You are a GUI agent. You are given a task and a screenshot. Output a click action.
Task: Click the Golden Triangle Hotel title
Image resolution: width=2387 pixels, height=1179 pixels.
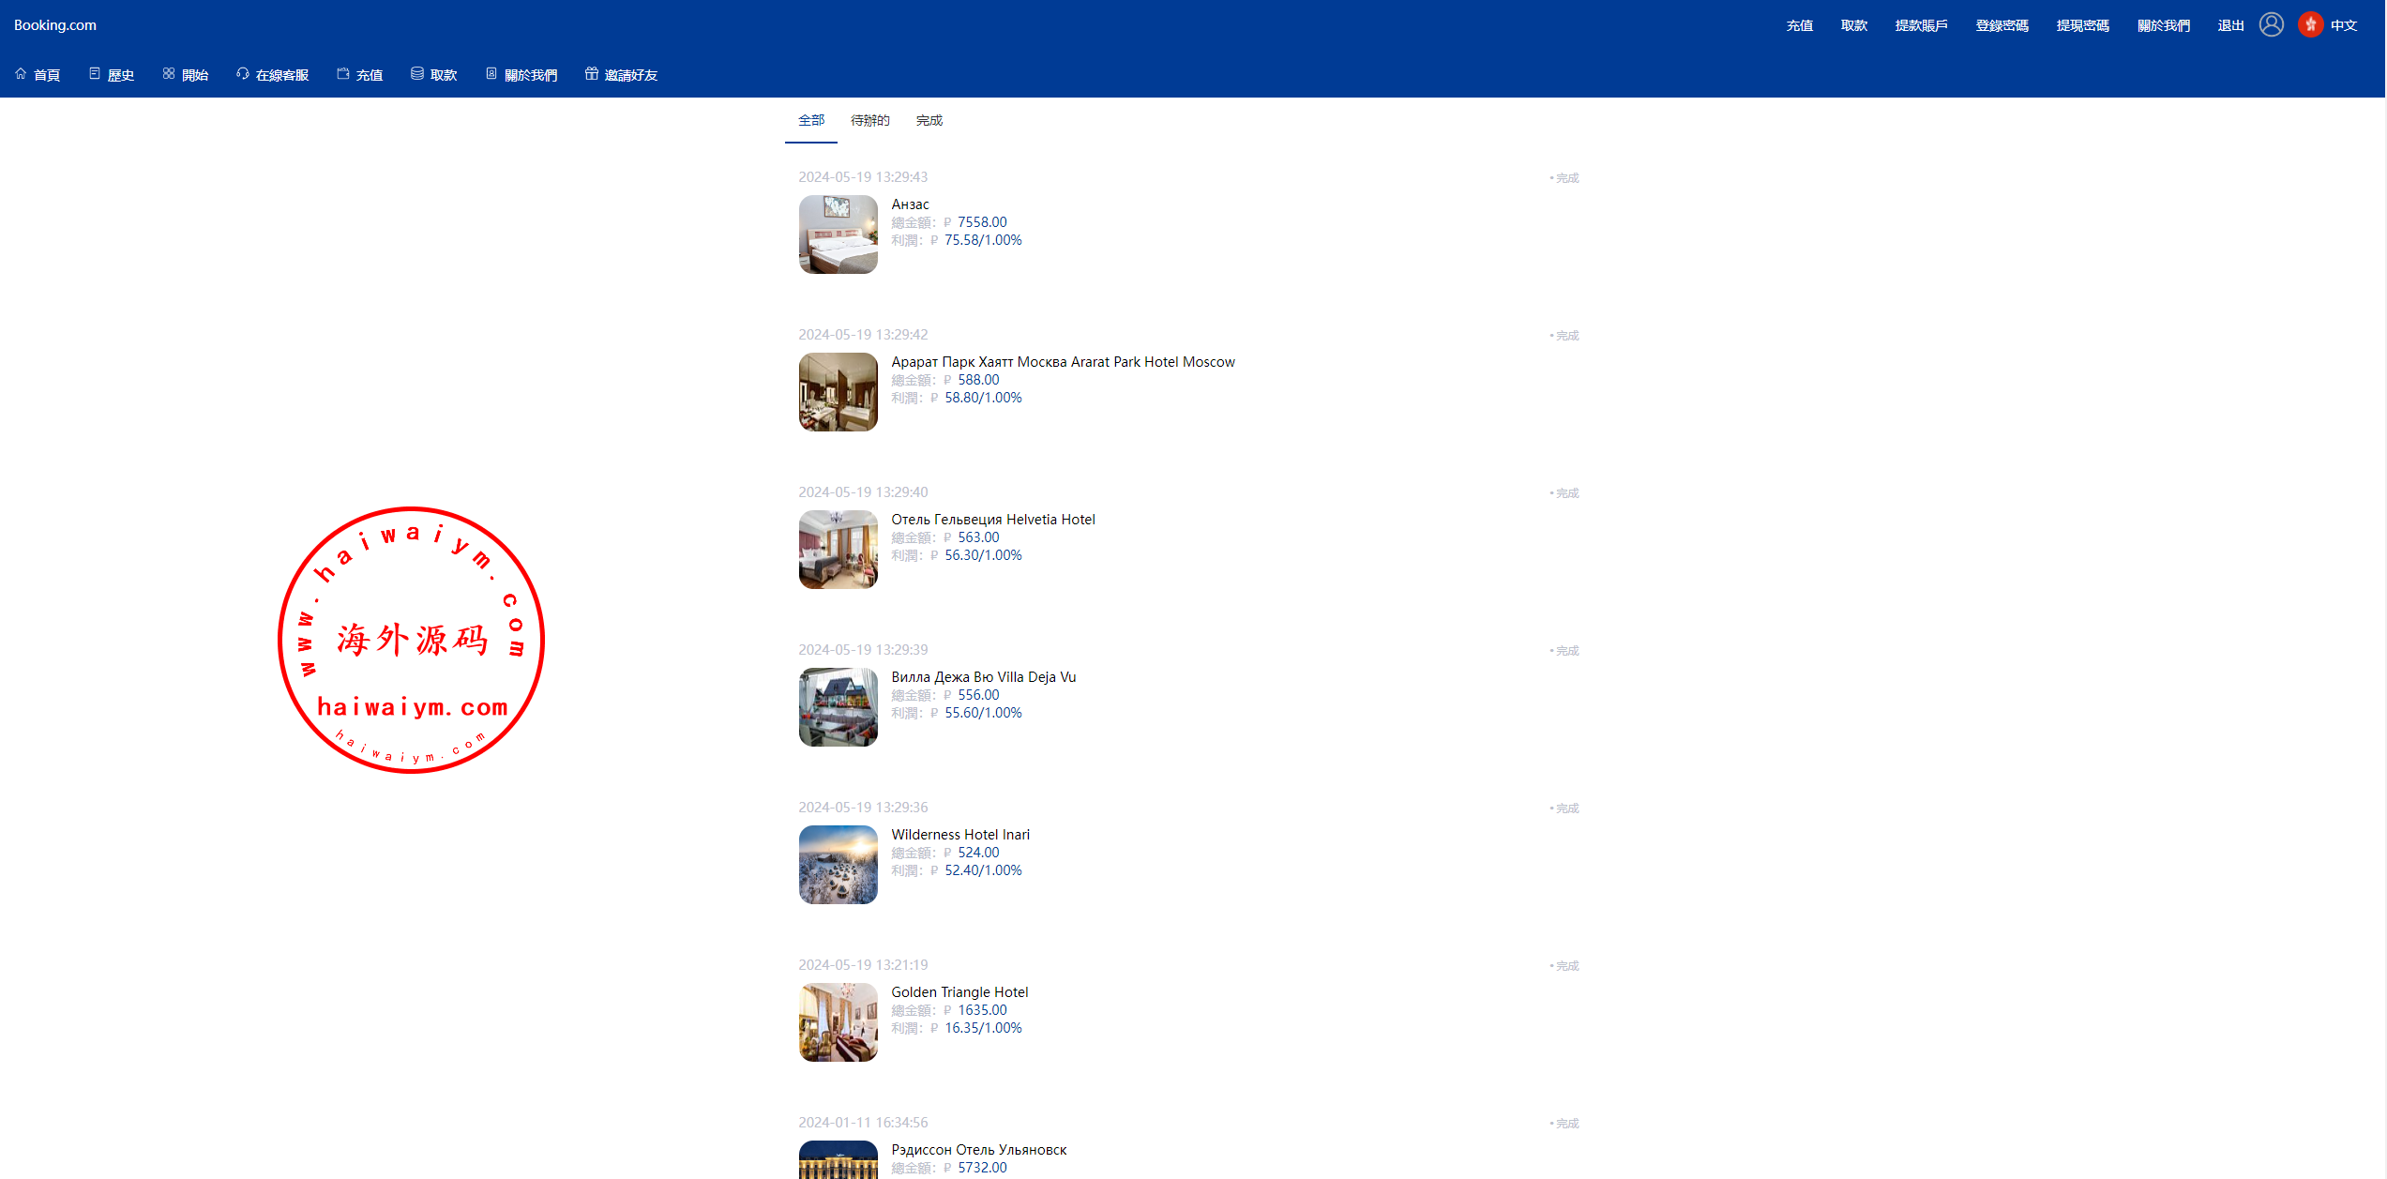pyautogui.click(x=959, y=992)
